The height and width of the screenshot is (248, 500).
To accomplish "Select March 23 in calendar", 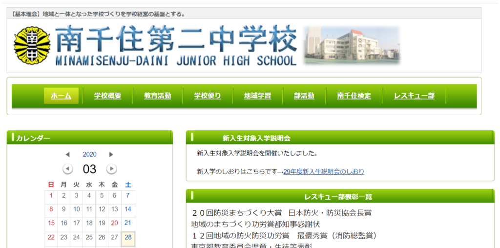I will click(64, 237).
